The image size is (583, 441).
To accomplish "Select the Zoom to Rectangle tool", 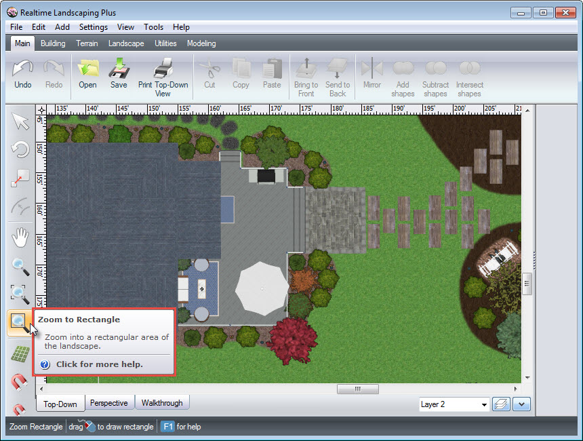I will pos(20,323).
